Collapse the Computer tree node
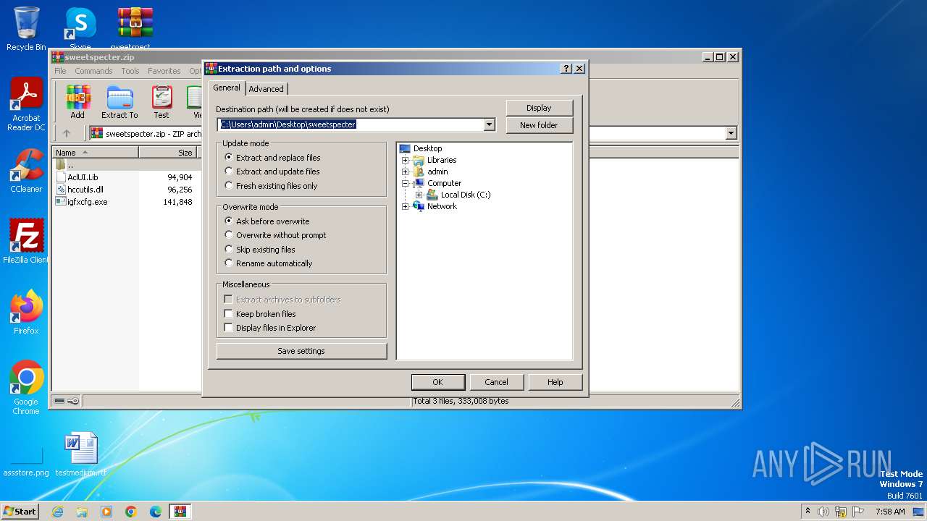 (x=406, y=183)
